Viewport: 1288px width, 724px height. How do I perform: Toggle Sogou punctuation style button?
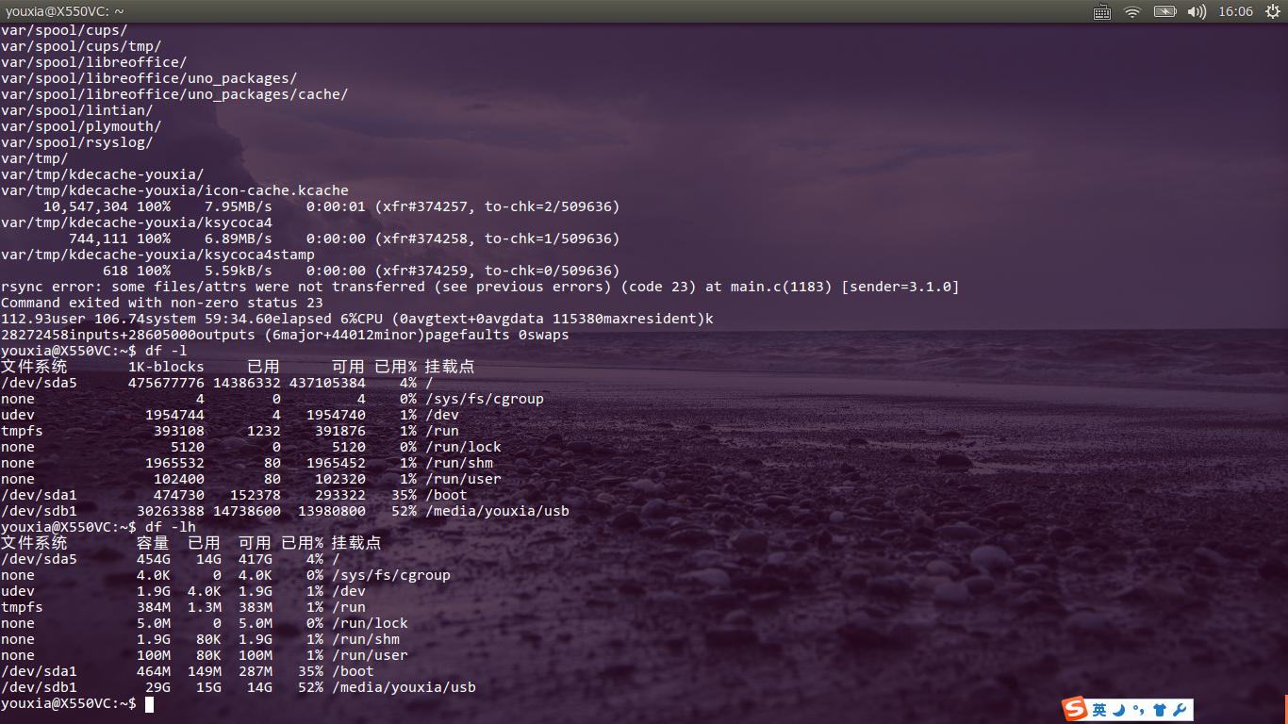(1139, 710)
